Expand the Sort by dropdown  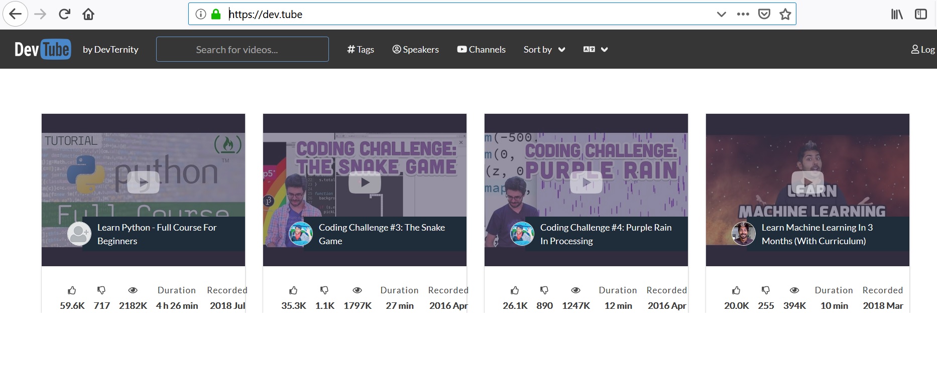544,49
